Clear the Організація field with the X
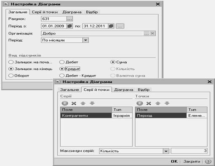Image resolution: width=215 pixels, height=166 pixels. tap(152, 34)
